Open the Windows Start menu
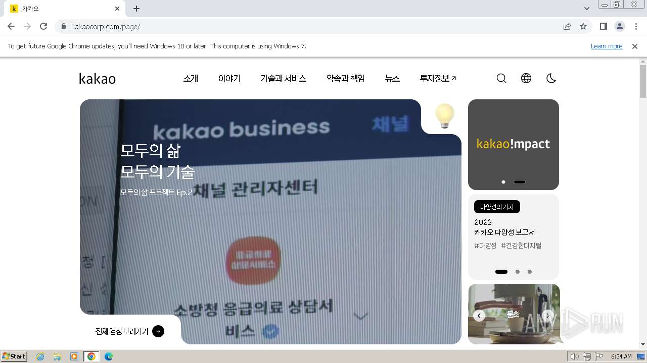The height and width of the screenshot is (363, 647). (14, 356)
